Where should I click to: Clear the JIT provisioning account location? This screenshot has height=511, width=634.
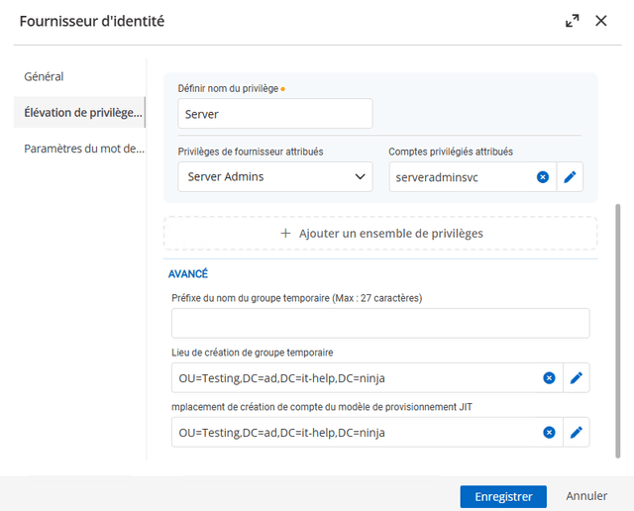[x=549, y=433]
